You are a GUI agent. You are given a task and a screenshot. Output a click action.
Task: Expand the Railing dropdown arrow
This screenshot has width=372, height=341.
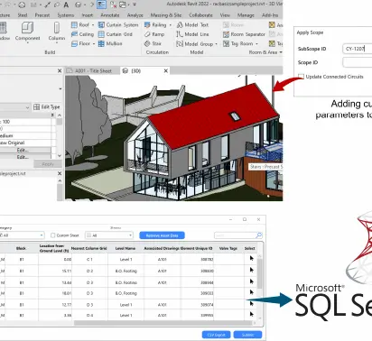pos(171,25)
